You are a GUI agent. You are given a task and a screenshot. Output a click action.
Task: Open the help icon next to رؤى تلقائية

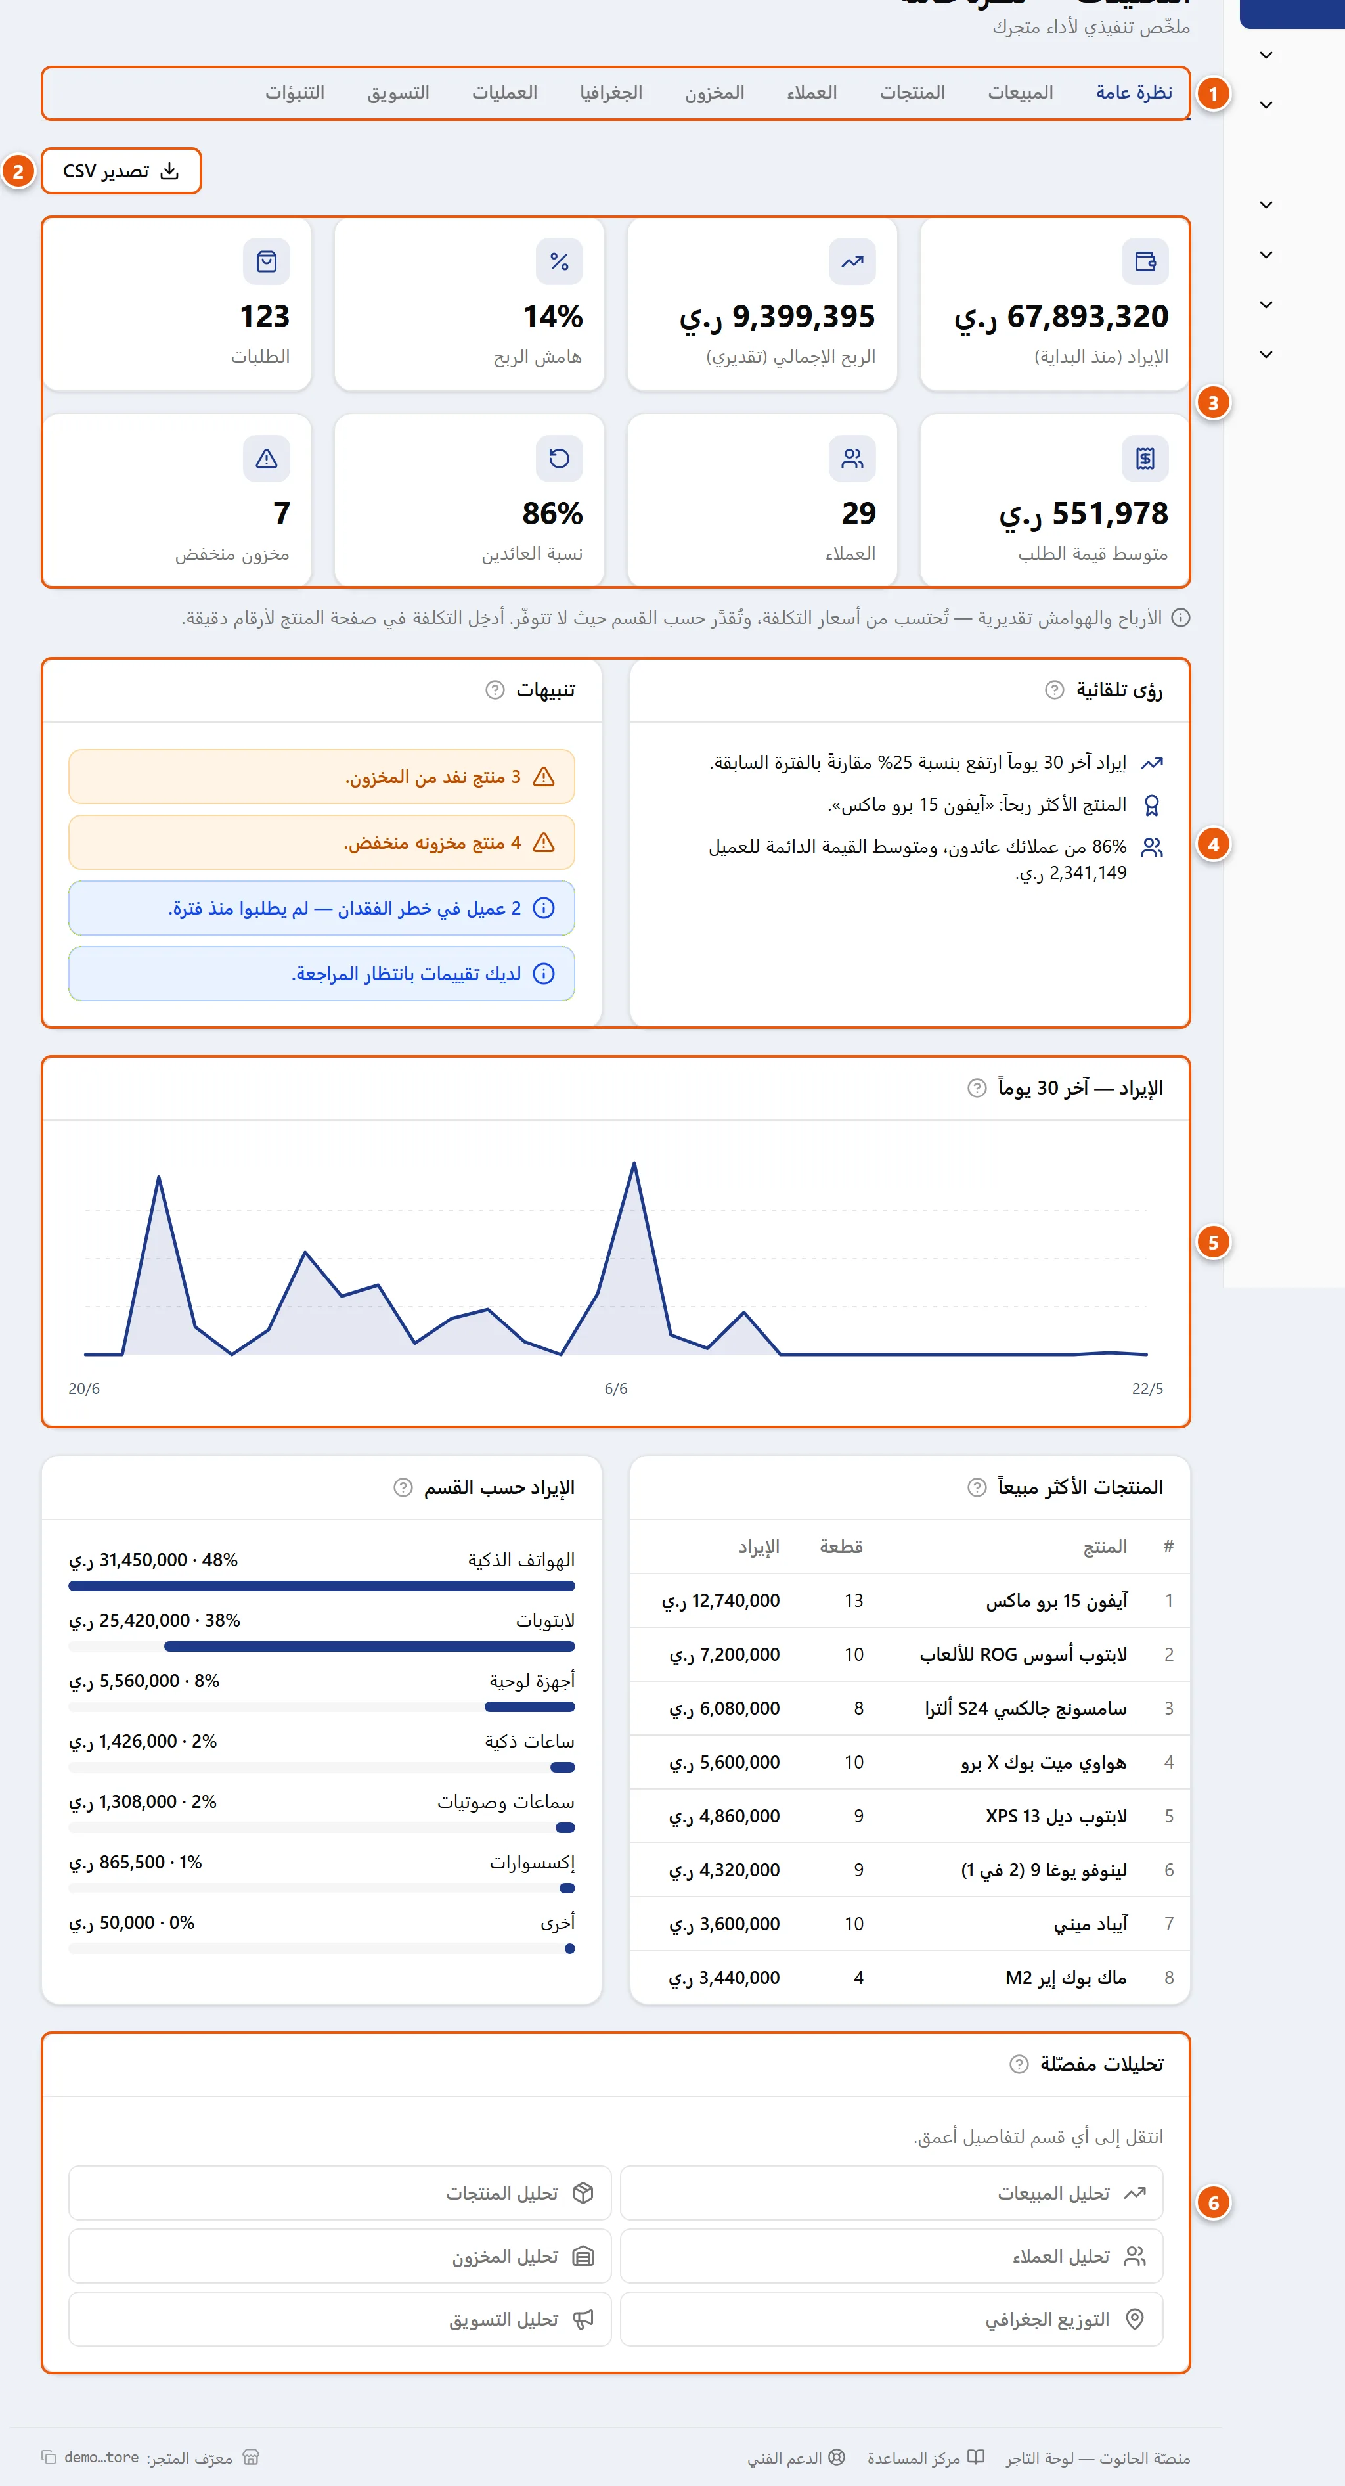[1055, 690]
